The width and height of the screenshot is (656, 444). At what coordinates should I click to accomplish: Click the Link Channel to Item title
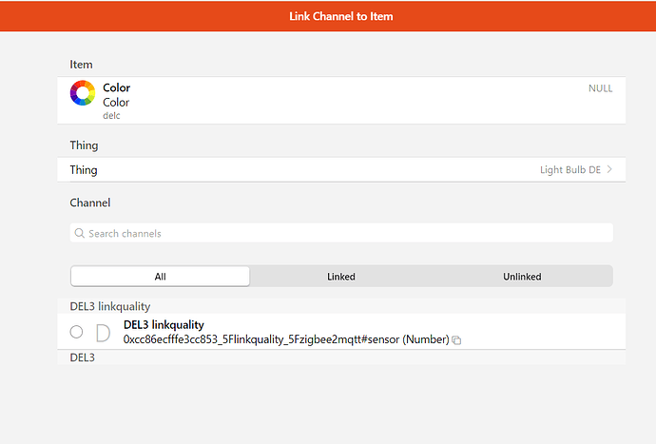tap(340, 16)
